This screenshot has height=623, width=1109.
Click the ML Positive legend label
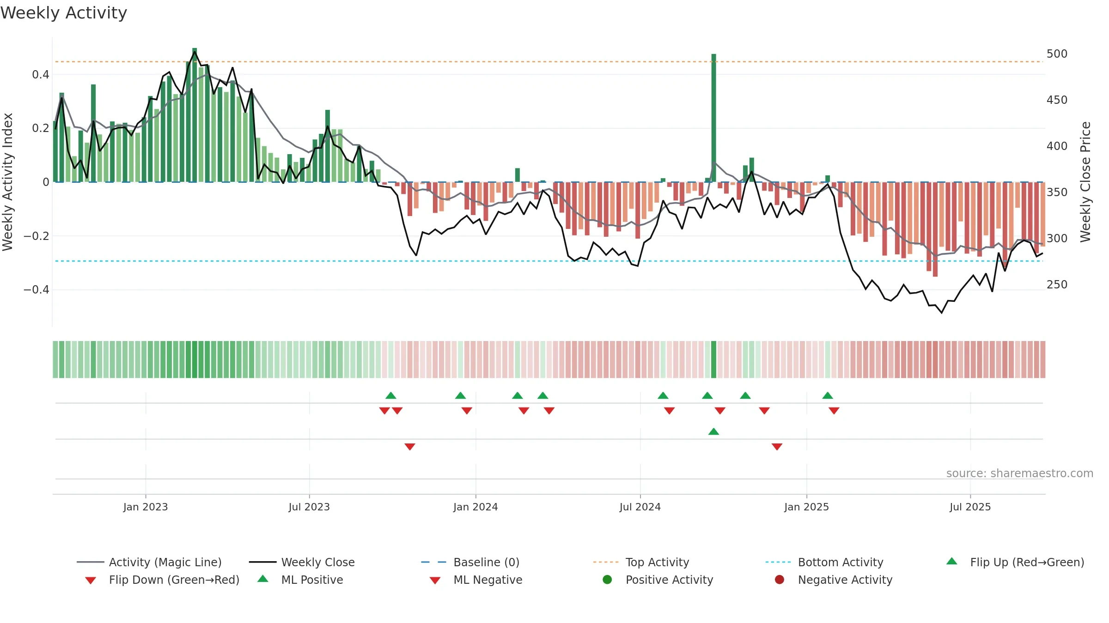[x=312, y=580]
